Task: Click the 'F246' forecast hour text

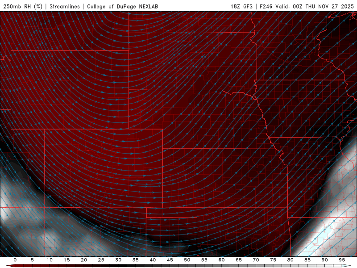Action: 266,6
